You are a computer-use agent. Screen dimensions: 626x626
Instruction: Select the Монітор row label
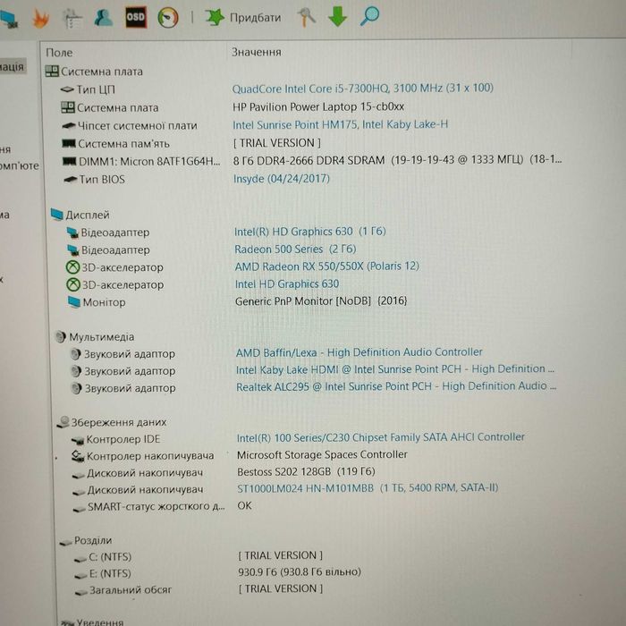pyautogui.click(x=104, y=302)
